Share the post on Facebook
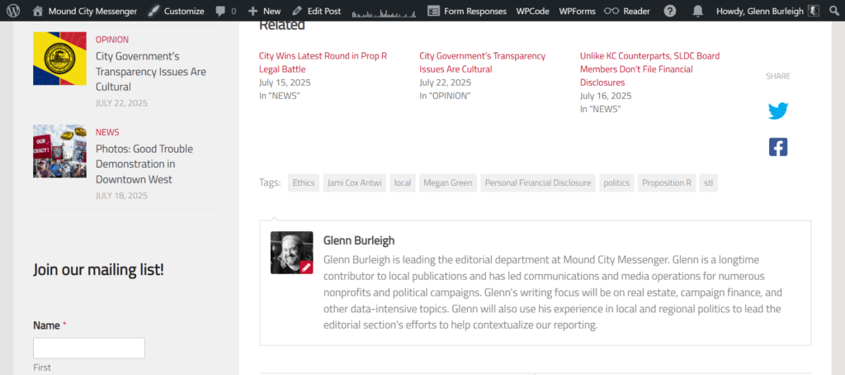Image resolution: width=845 pixels, height=375 pixels. point(778,147)
